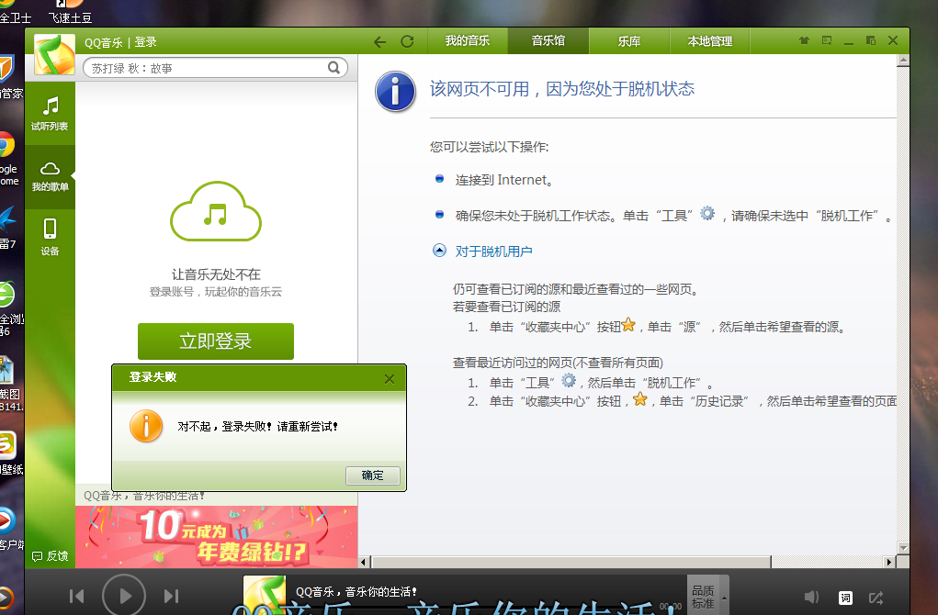
Task: Click the 对不起，登录失败 message text
Action: [258, 427]
